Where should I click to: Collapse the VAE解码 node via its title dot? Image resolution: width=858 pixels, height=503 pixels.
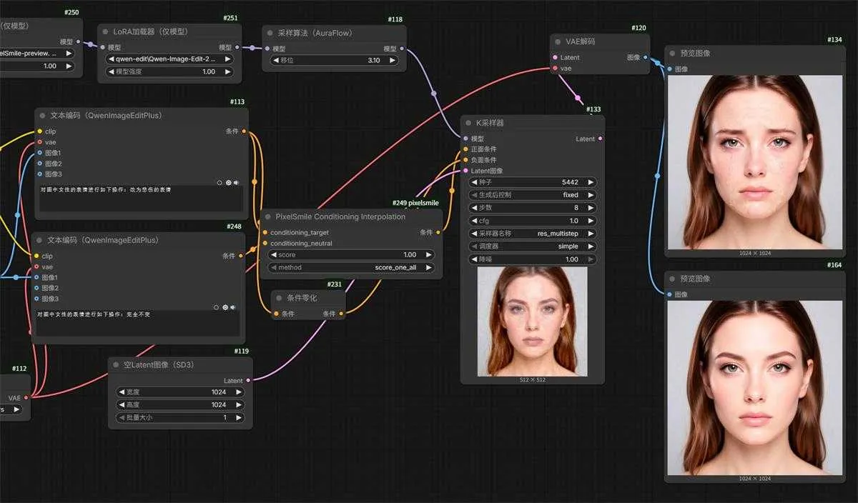click(556, 41)
